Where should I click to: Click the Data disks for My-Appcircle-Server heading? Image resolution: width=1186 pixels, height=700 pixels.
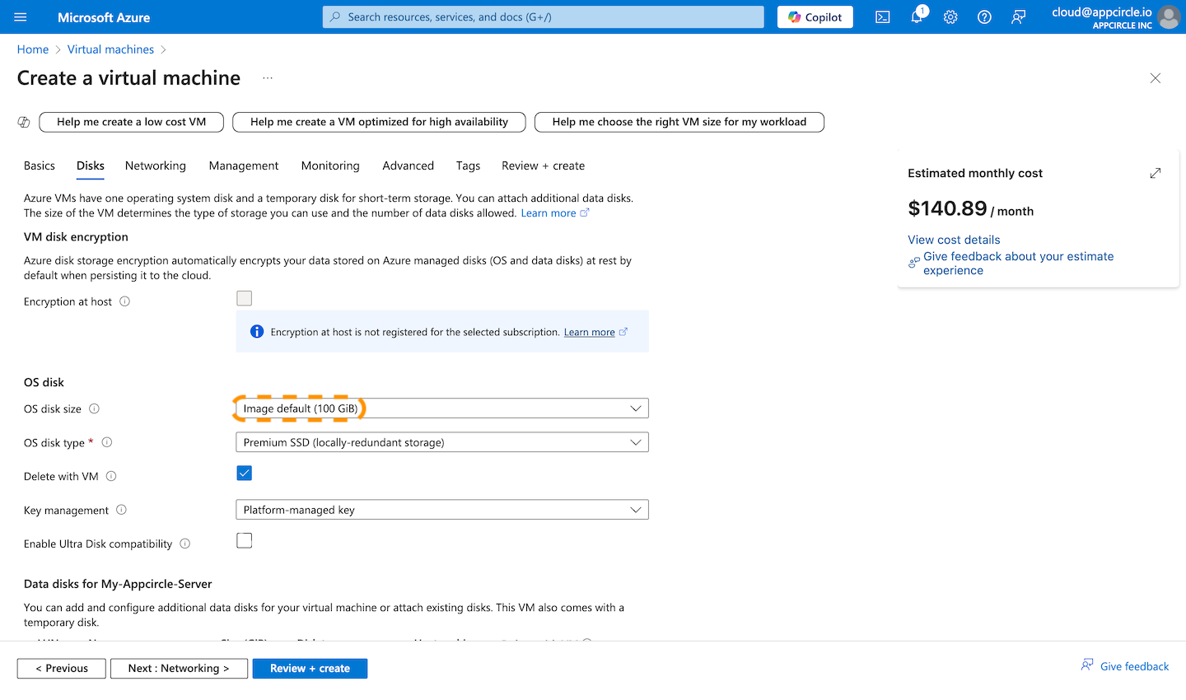point(118,584)
